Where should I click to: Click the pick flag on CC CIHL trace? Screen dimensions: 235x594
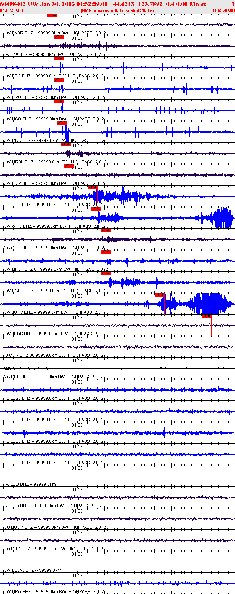[106, 230]
